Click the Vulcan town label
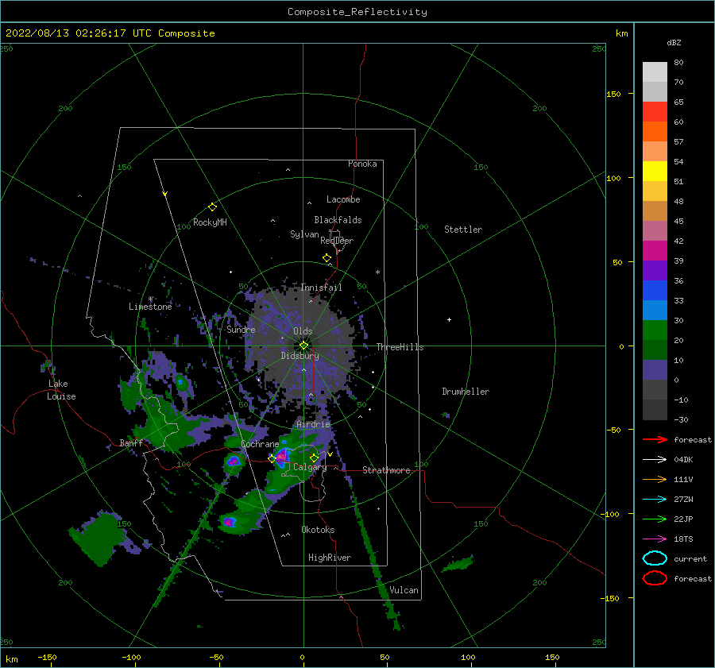715x668 pixels. coord(404,590)
